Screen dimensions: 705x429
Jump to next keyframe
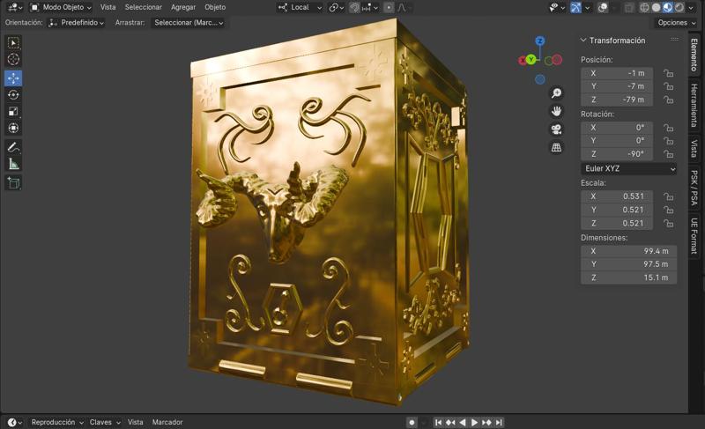pos(486,422)
